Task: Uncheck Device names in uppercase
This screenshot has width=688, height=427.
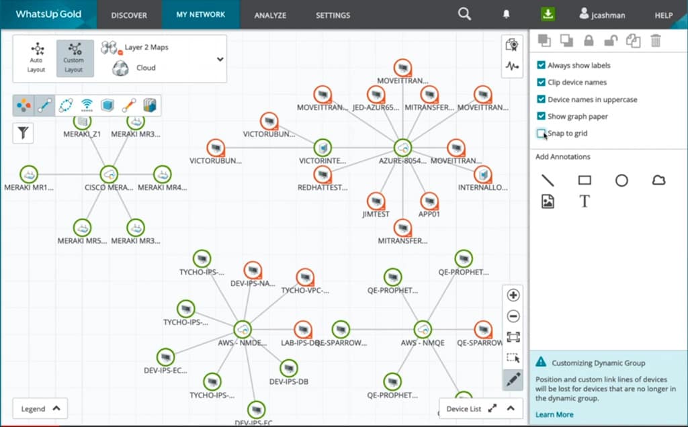Action: (x=541, y=99)
